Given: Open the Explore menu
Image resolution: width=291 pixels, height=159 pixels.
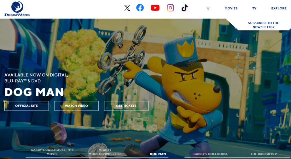Looking at the screenshot, I should point(279,8).
